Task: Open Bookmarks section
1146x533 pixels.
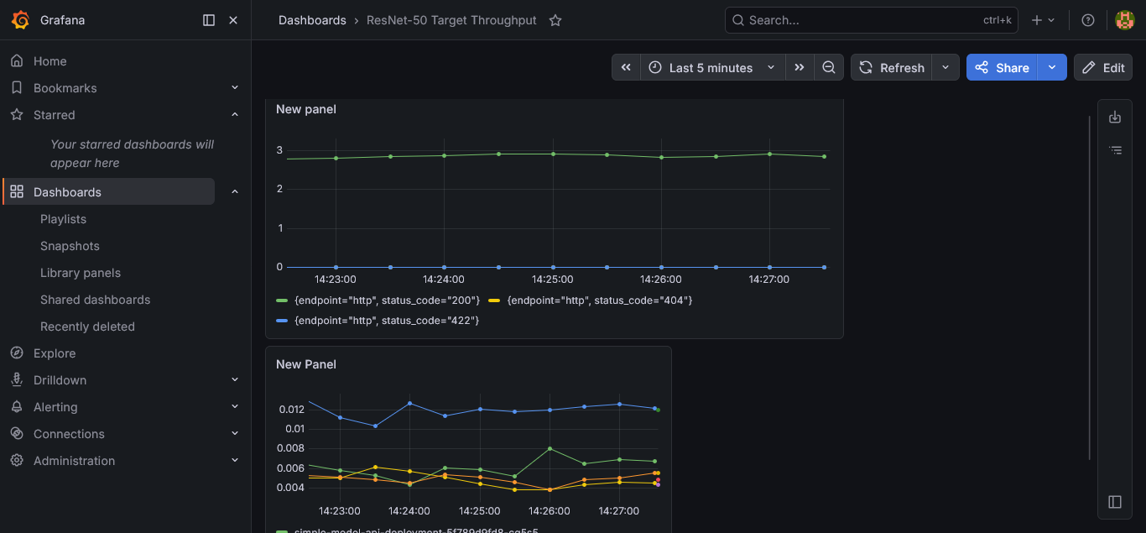Action: pos(65,88)
